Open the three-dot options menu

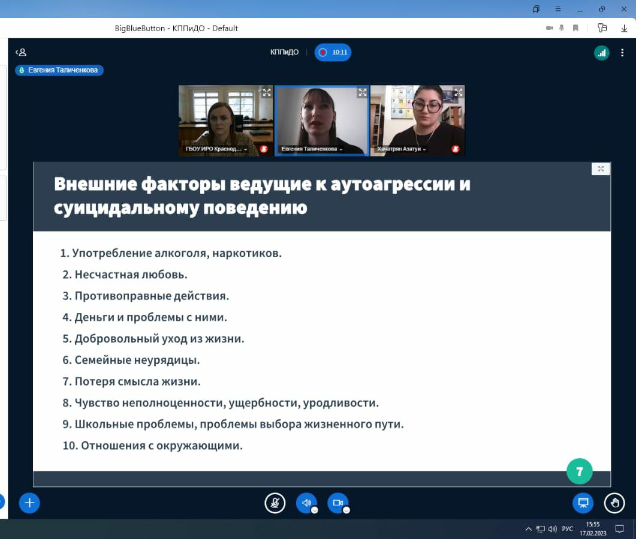623,53
